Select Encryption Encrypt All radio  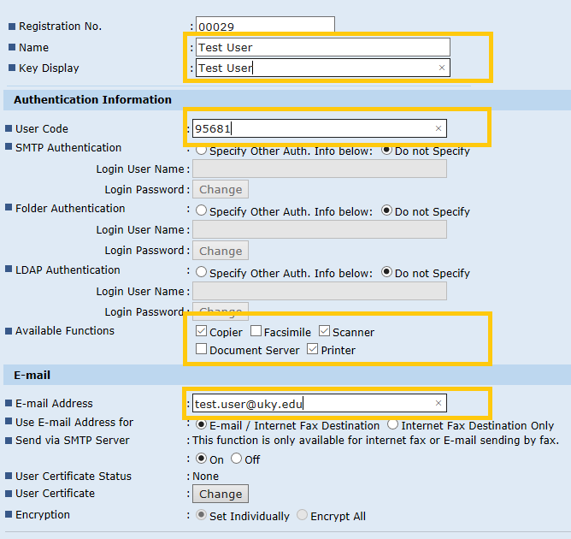(x=302, y=515)
